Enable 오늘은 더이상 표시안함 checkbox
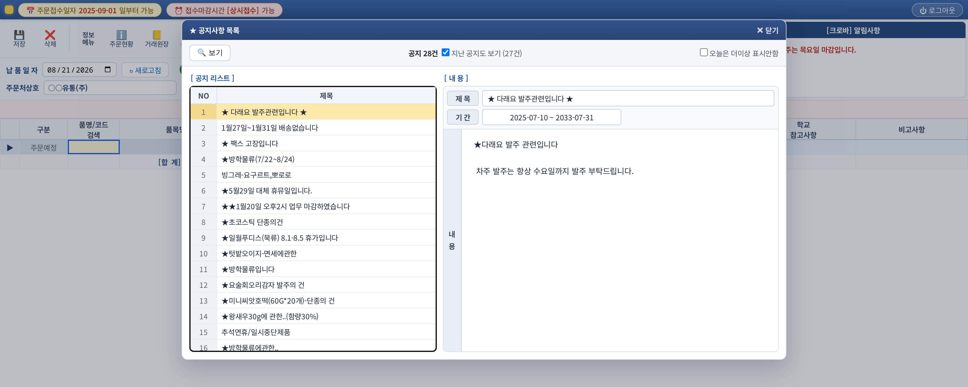968x387 pixels. point(703,53)
